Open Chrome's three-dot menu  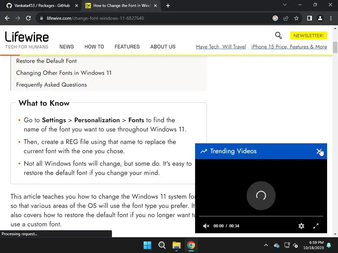coord(331,18)
